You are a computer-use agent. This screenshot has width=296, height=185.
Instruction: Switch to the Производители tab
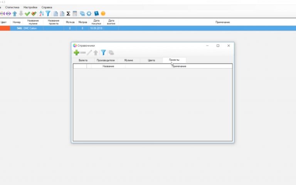pos(106,60)
